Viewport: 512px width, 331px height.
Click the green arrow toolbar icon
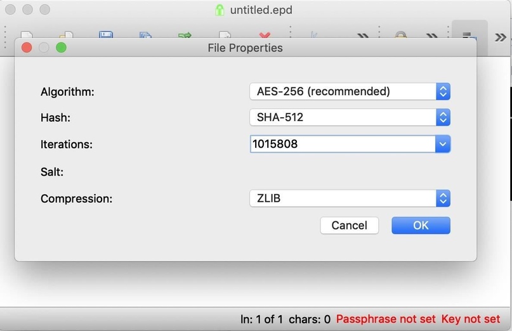185,35
